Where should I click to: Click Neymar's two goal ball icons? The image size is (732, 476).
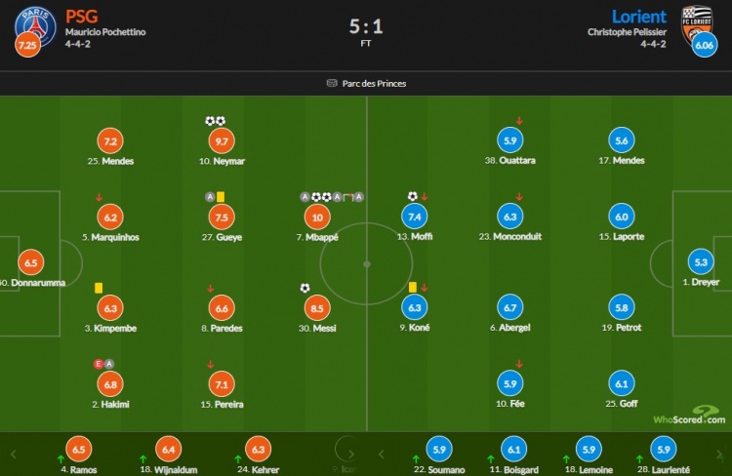pyautogui.click(x=216, y=121)
